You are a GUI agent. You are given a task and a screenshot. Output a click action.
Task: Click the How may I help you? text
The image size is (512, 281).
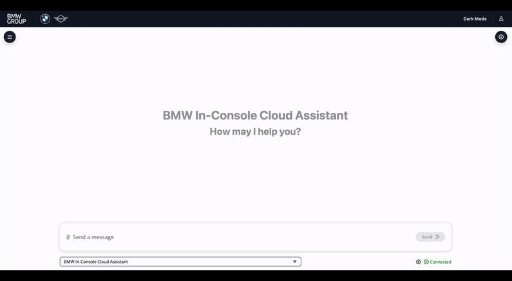255,131
